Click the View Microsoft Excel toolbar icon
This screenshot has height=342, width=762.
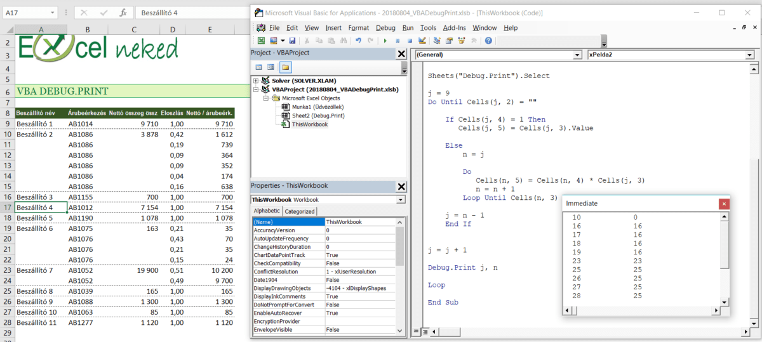pos(261,41)
